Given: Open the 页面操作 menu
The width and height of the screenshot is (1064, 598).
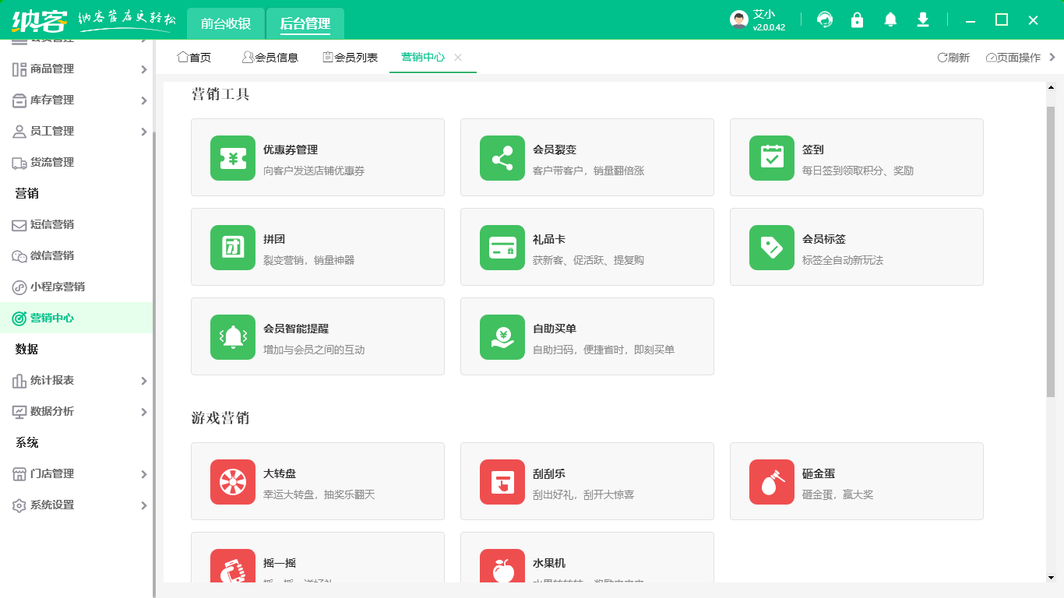Looking at the screenshot, I should [1013, 58].
